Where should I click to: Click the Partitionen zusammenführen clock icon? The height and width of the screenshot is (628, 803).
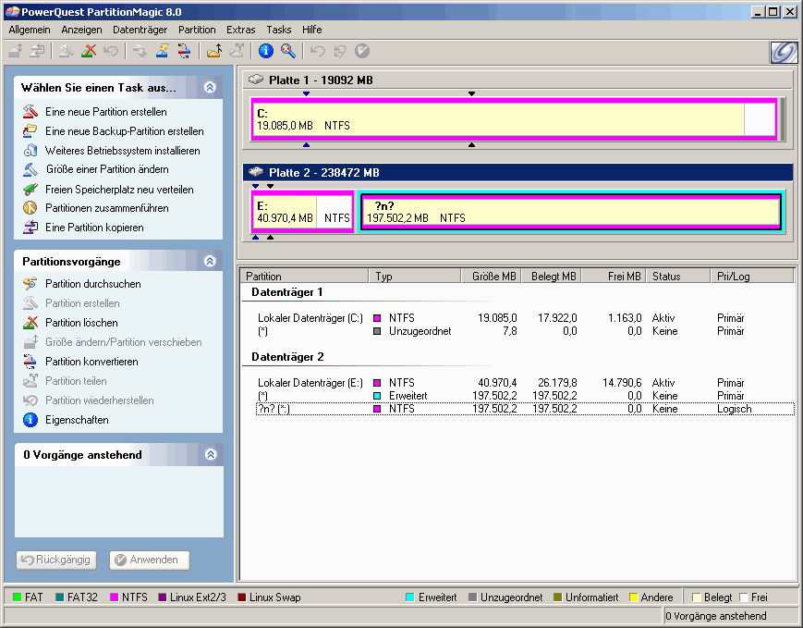[x=30, y=207]
